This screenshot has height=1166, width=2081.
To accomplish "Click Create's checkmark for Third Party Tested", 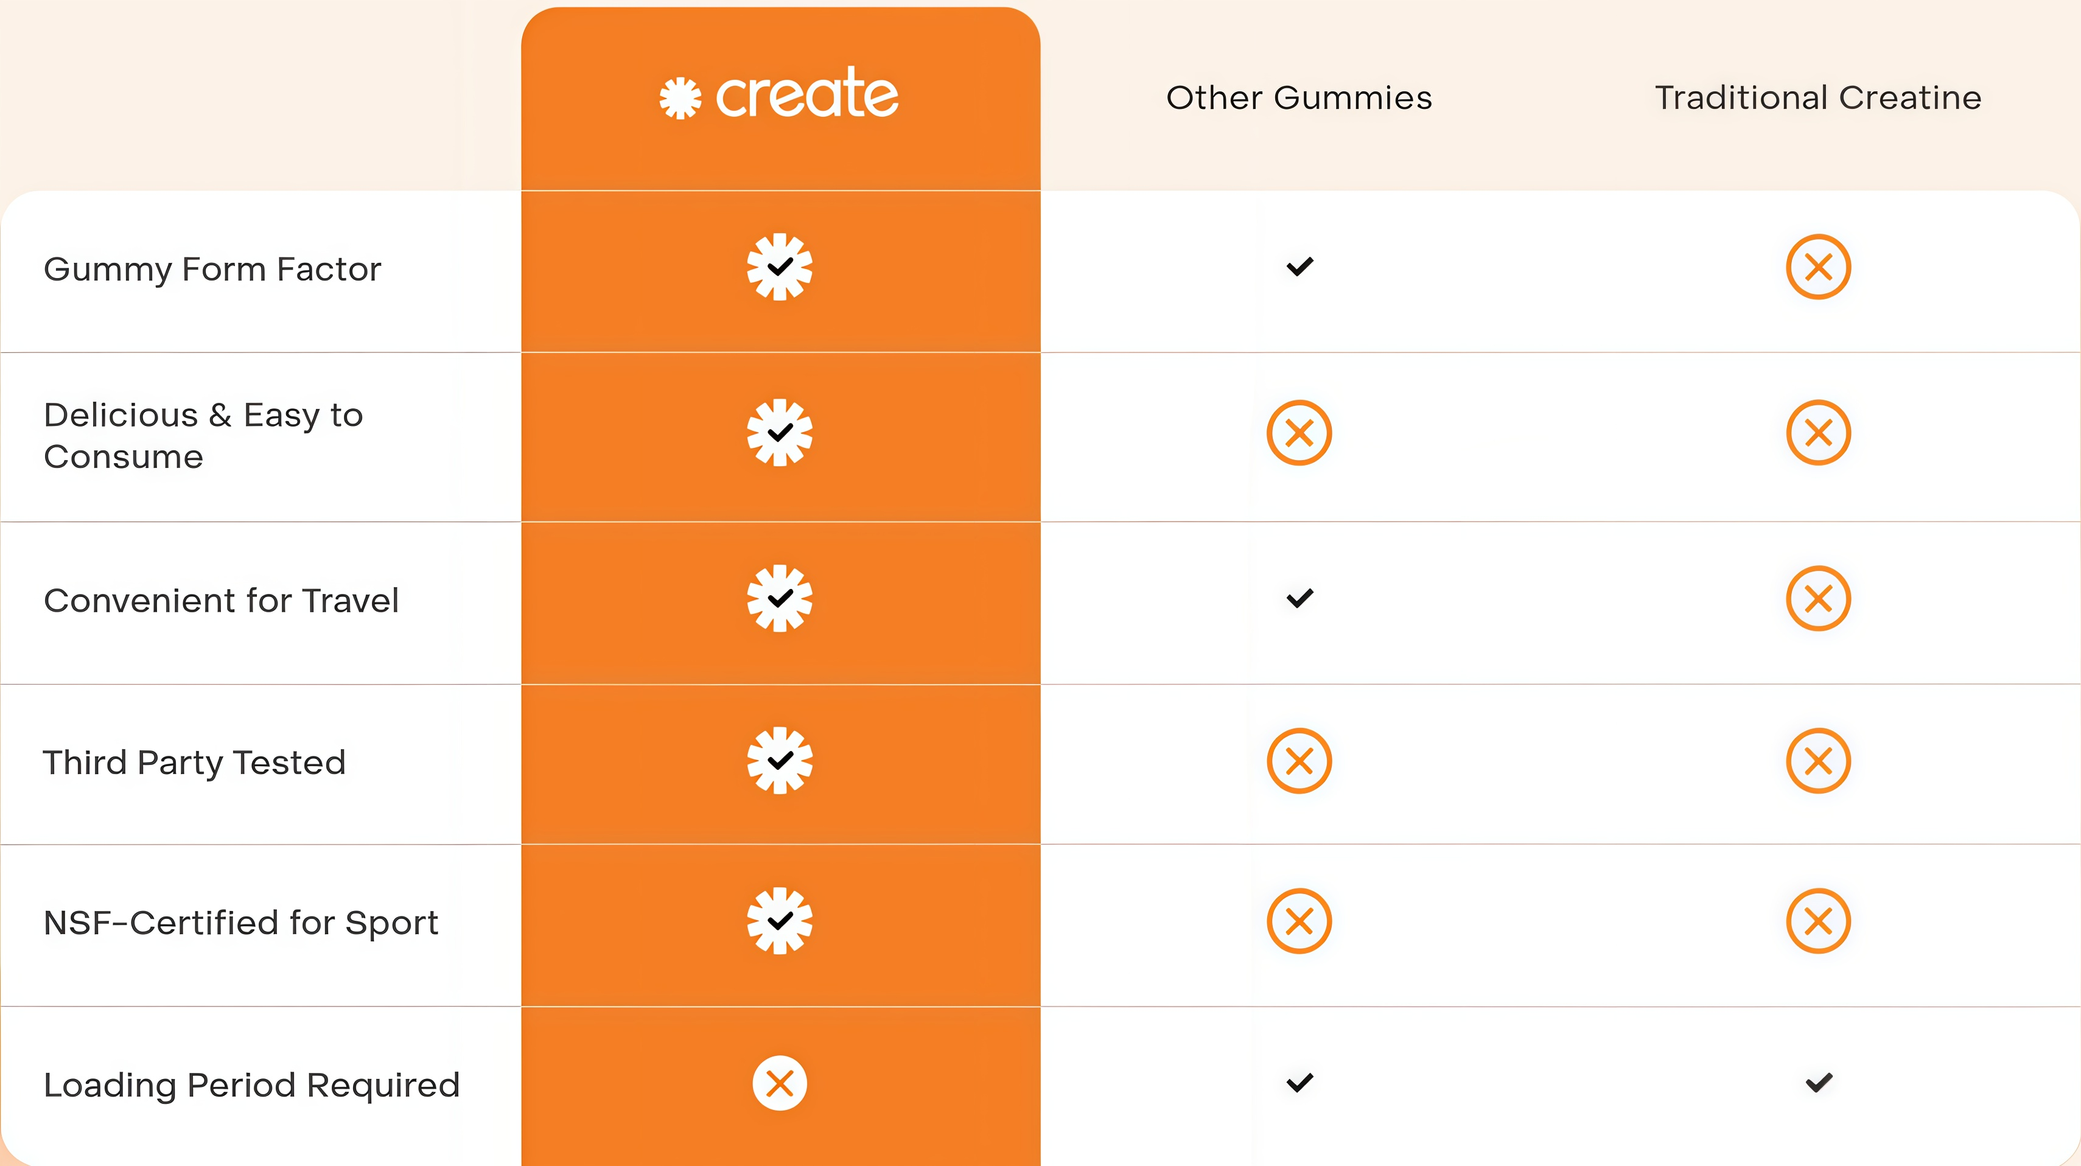I will [780, 761].
